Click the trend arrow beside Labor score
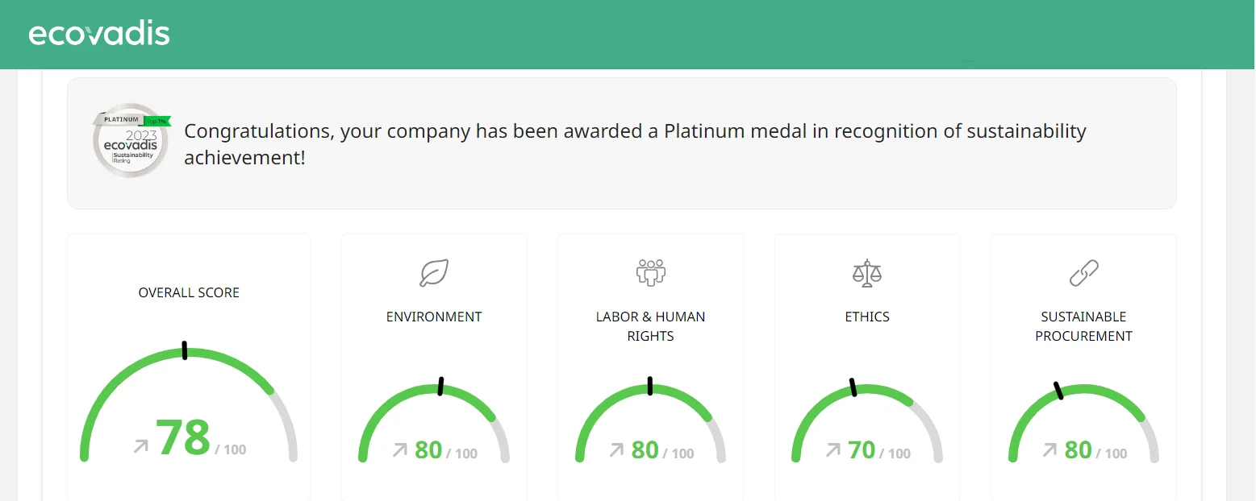The height and width of the screenshot is (501, 1256). coord(616,450)
